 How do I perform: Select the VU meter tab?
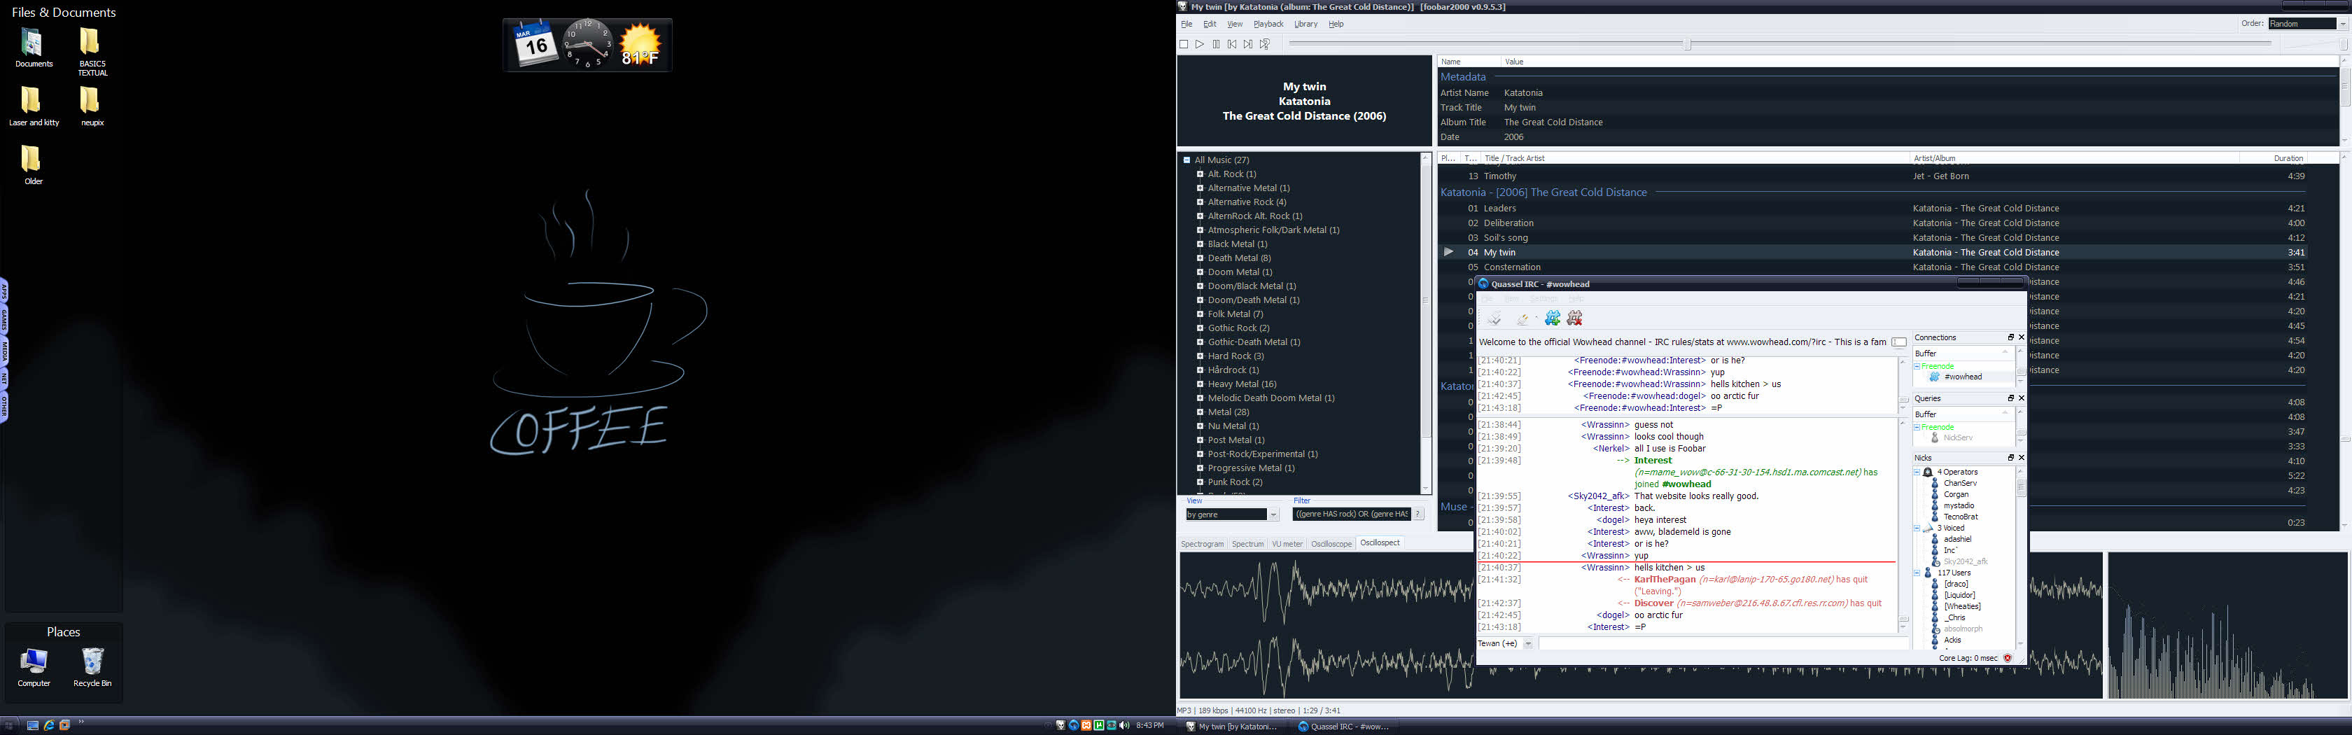point(1287,544)
